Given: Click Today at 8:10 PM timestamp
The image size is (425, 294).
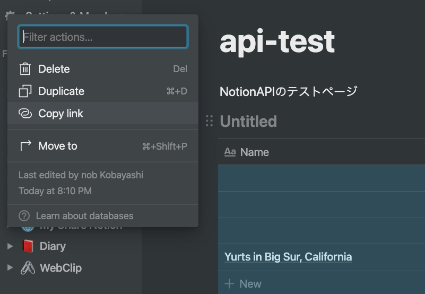Looking at the screenshot, I should point(55,191).
